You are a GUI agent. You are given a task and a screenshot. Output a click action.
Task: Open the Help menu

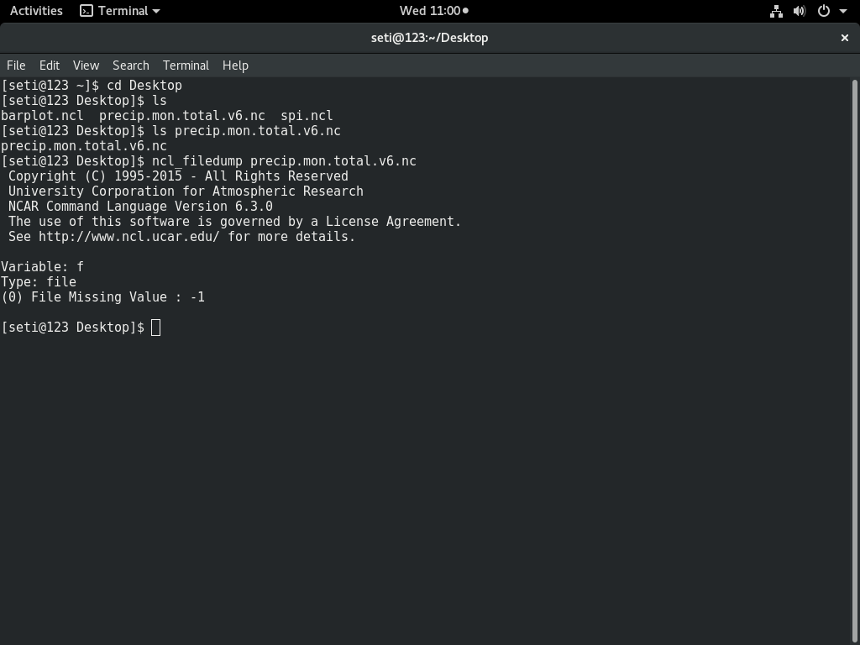tap(235, 66)
